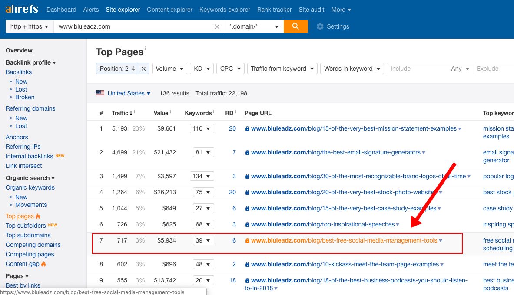Collapse the Organic search section
Viewport: 514px width, 295px height.
click(x=30, y=178)
